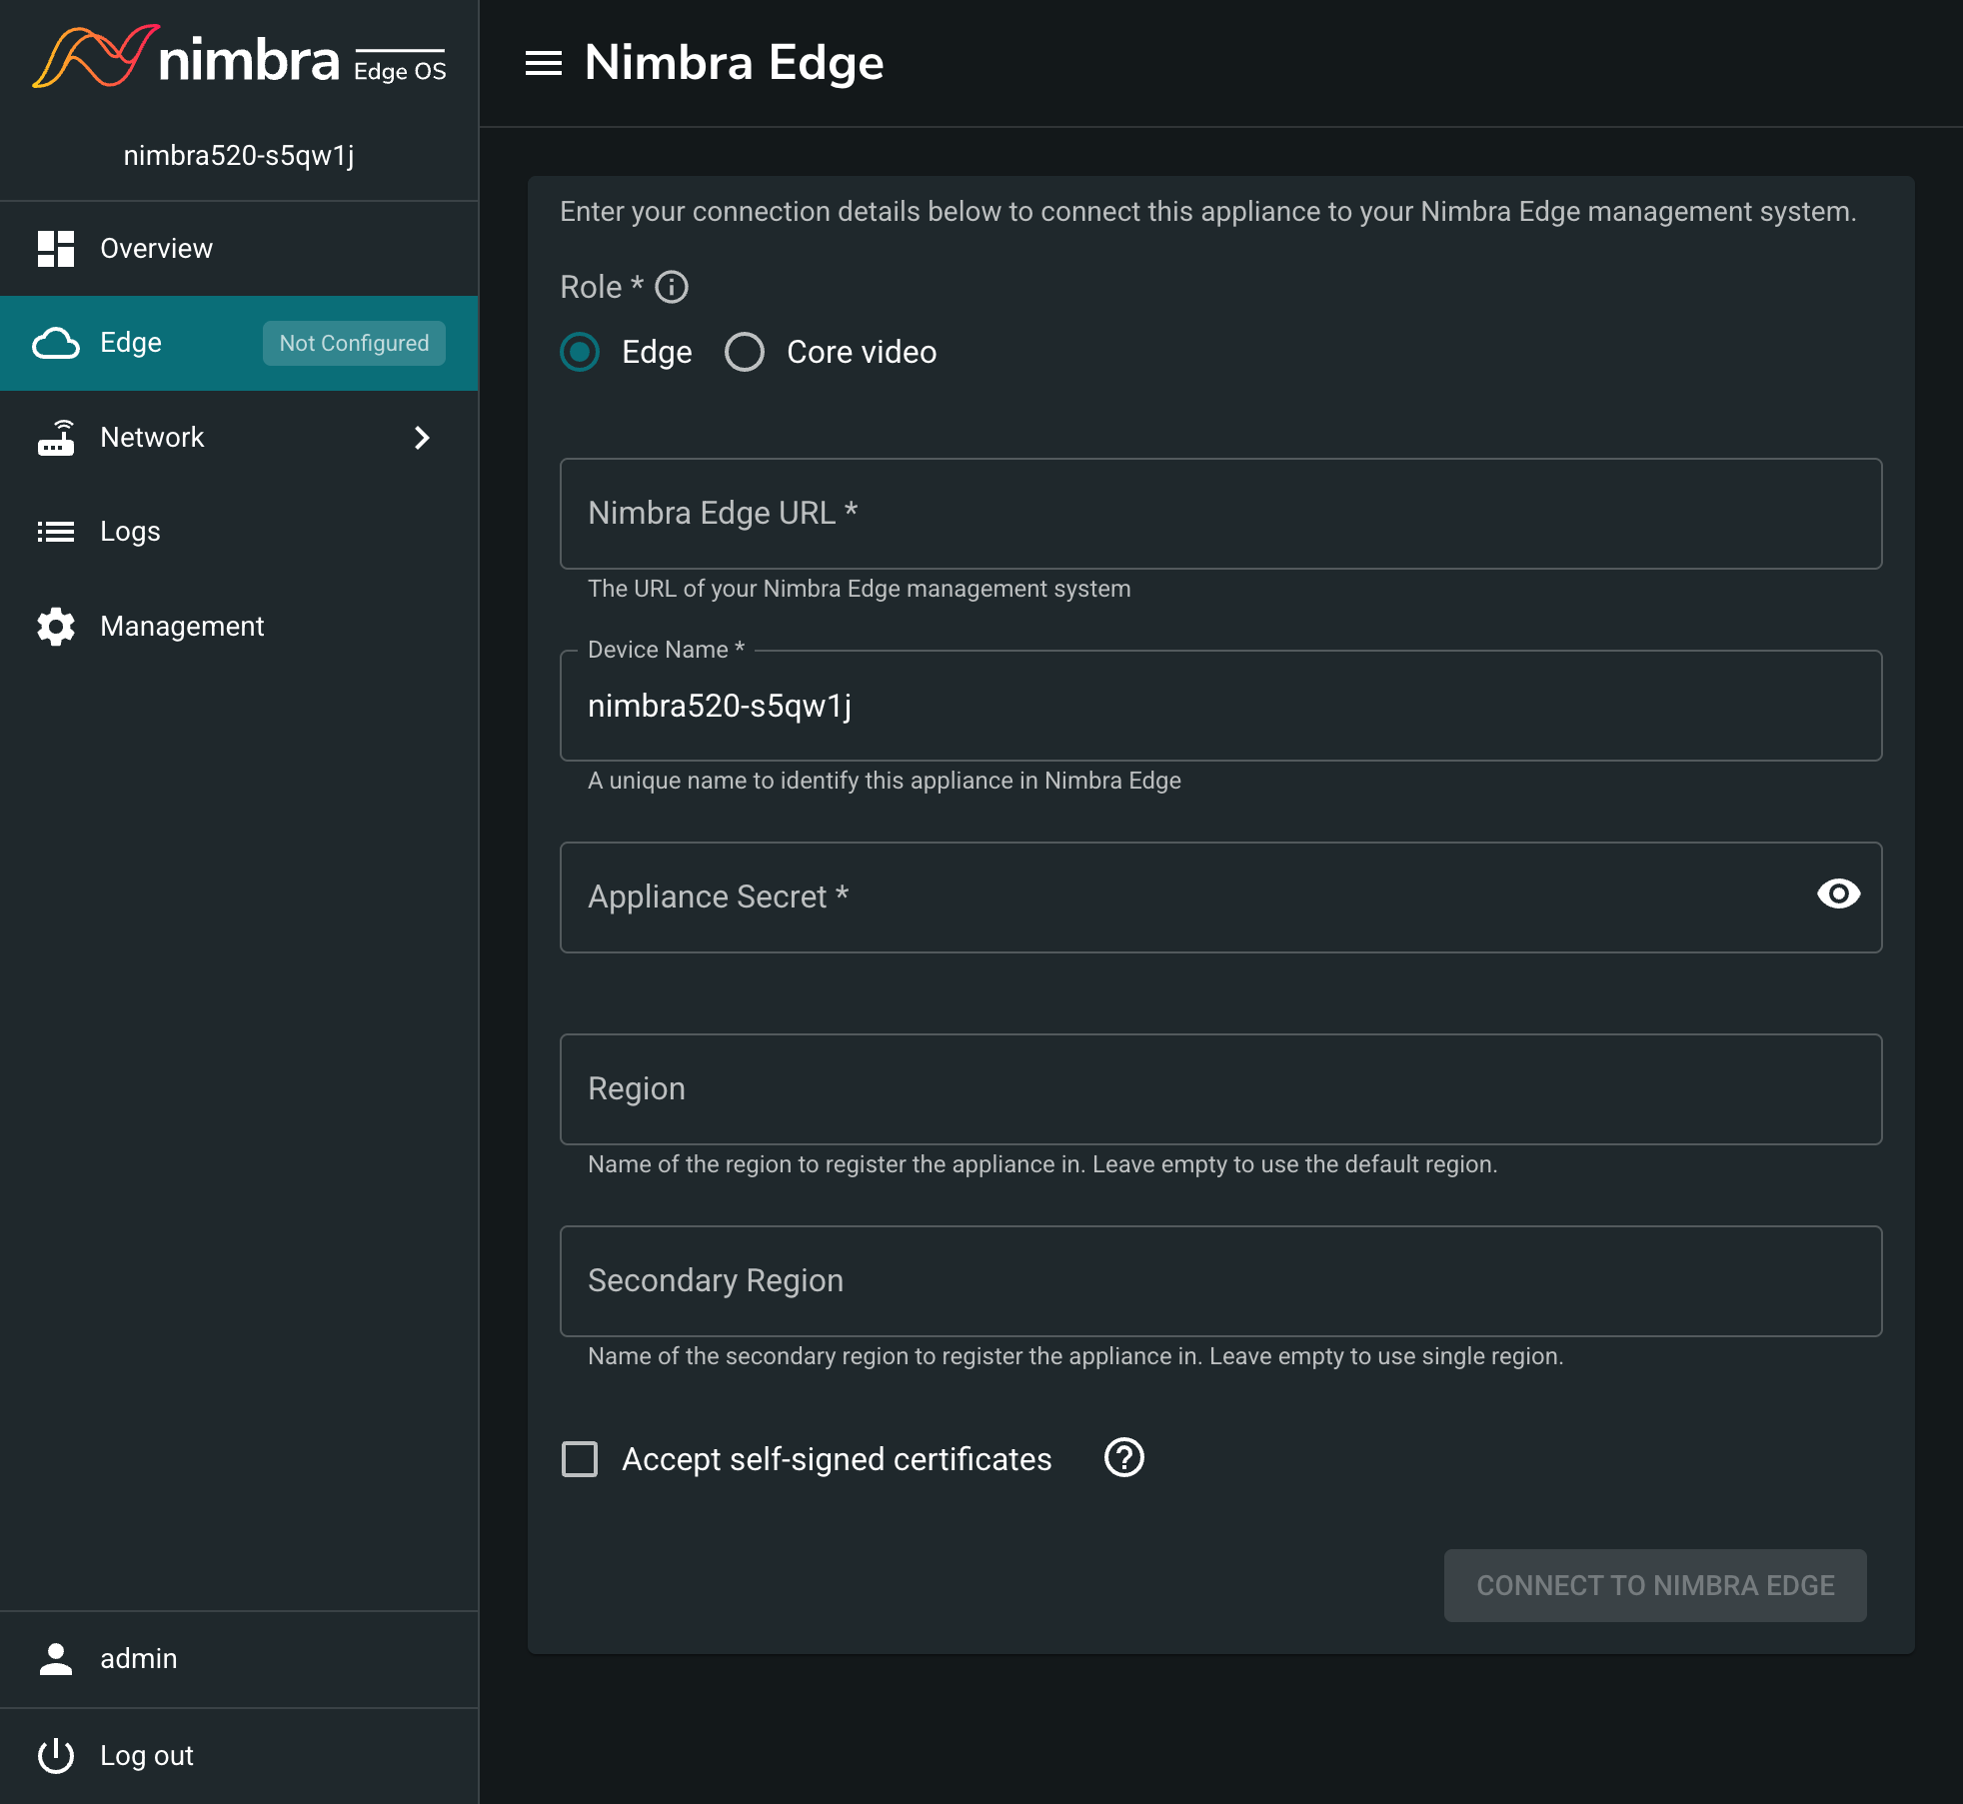Image resolution: width=1963 pixels, height=1804 pixels.
Task: Select the Edge role radio button
Action: coord(580,353)
